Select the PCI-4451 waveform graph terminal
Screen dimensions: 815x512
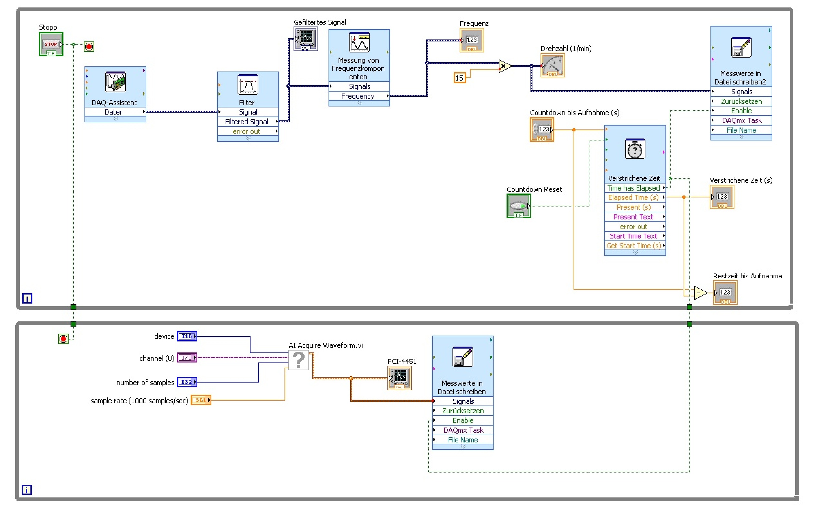point(399,378)
